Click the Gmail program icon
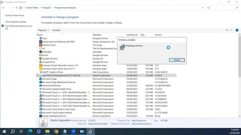This screenshot has height=135, width=241. 41,55
